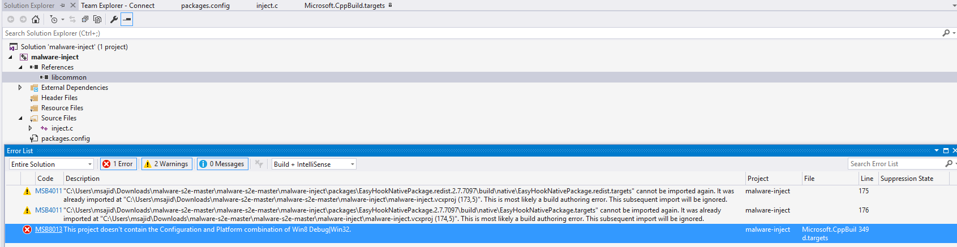
Task: Sort by the File column header
Action: (809, 179)
